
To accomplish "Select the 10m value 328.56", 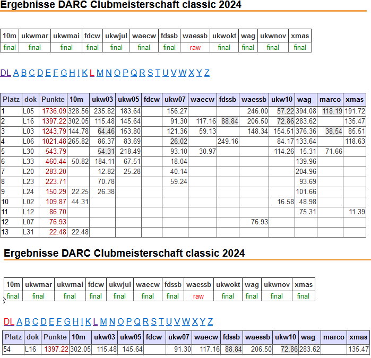I will pyautogui.click(x=79, y=111).
